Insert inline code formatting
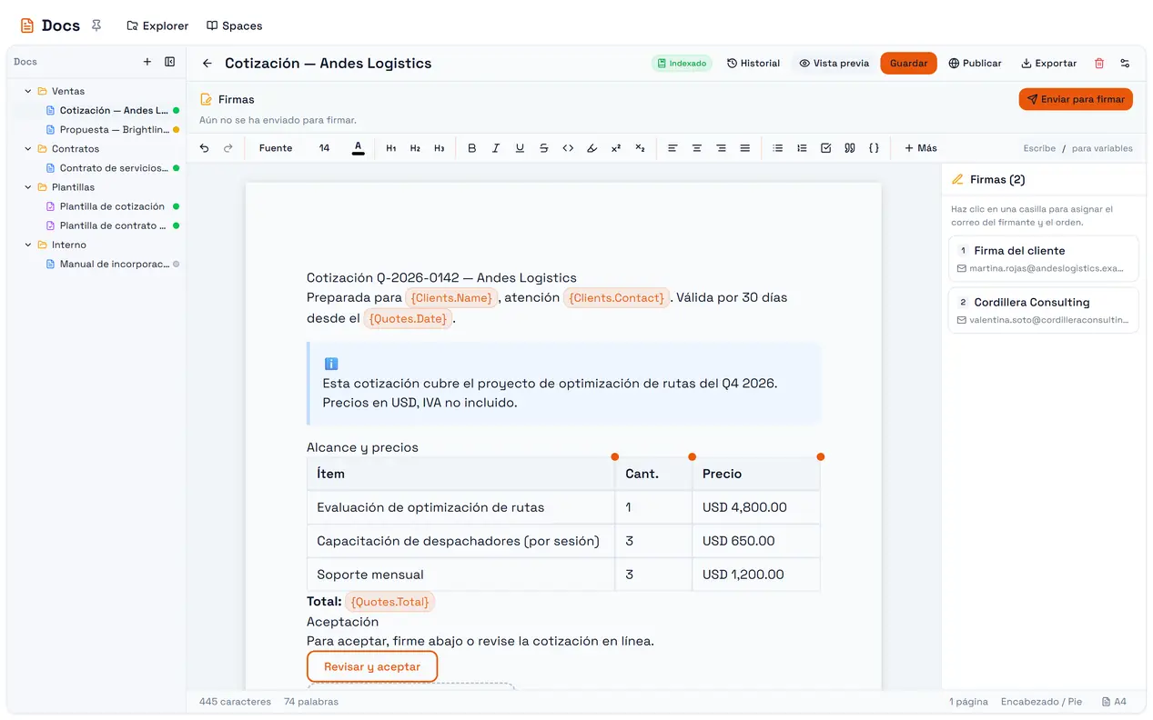Viewport: 1153px width, 720px height. pos(568,148)
